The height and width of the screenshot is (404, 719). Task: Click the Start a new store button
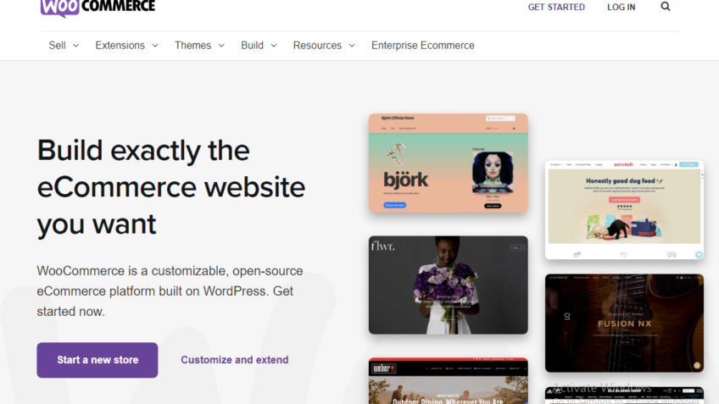[x=98, y=360]
